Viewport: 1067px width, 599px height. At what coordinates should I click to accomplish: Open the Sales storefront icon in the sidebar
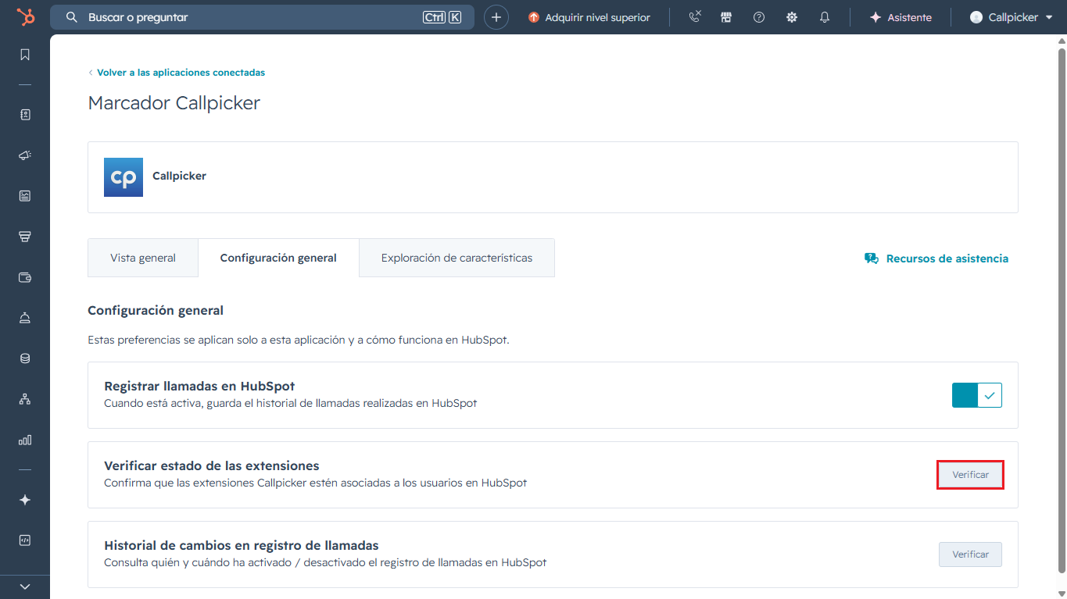(25, 237)
